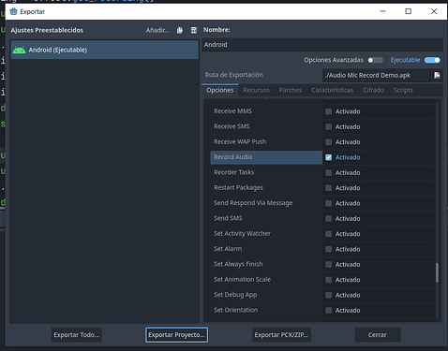Enable the Set Alarm checkbox
The height and width of the screenshot is (351, 448).
coord(328,249)
